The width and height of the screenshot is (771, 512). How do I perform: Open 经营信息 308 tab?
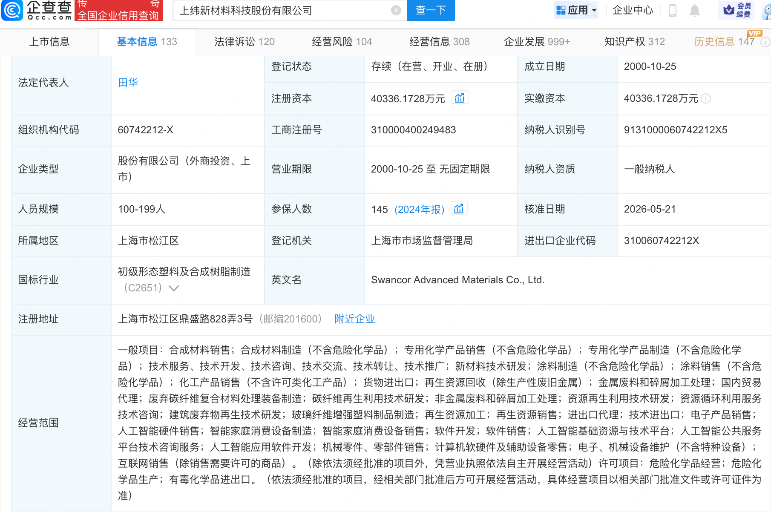tap(440, 42)
